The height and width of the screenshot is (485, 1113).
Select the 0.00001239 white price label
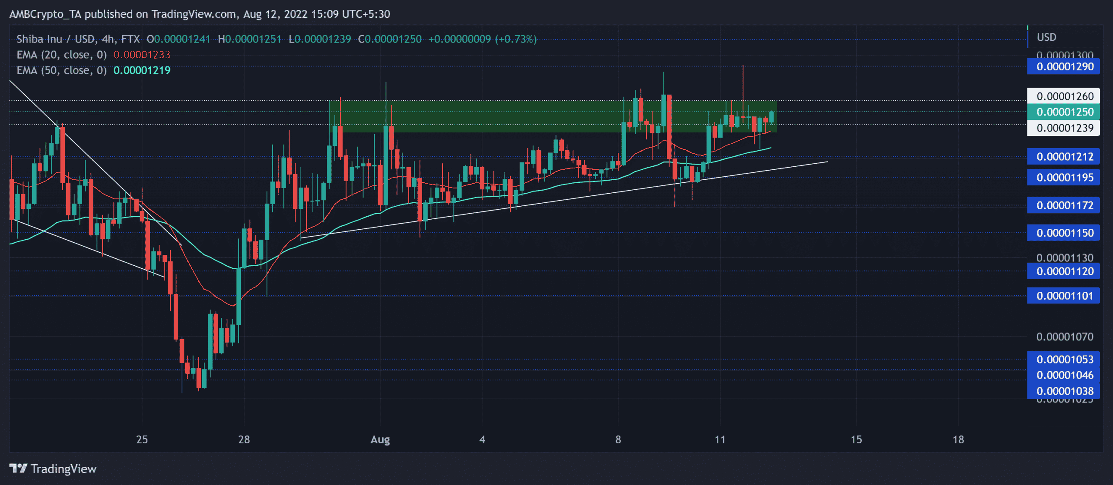click(1063, 128)
